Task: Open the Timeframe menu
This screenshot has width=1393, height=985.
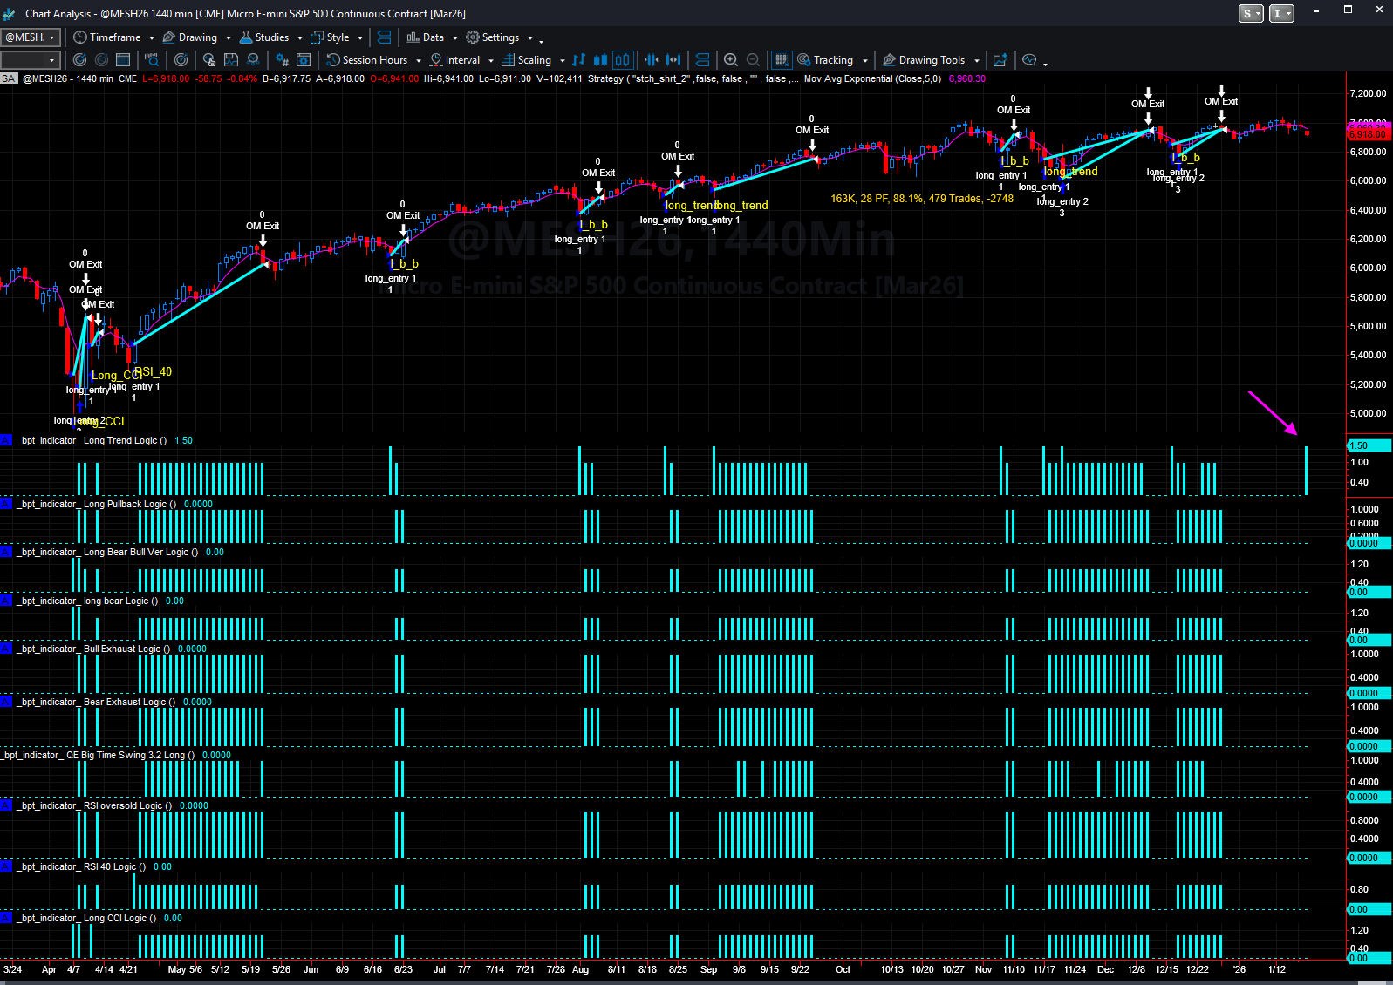Action: [x=113, y=37]
